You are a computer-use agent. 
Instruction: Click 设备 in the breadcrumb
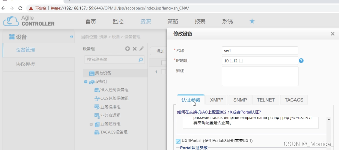(x=116, y=37)
